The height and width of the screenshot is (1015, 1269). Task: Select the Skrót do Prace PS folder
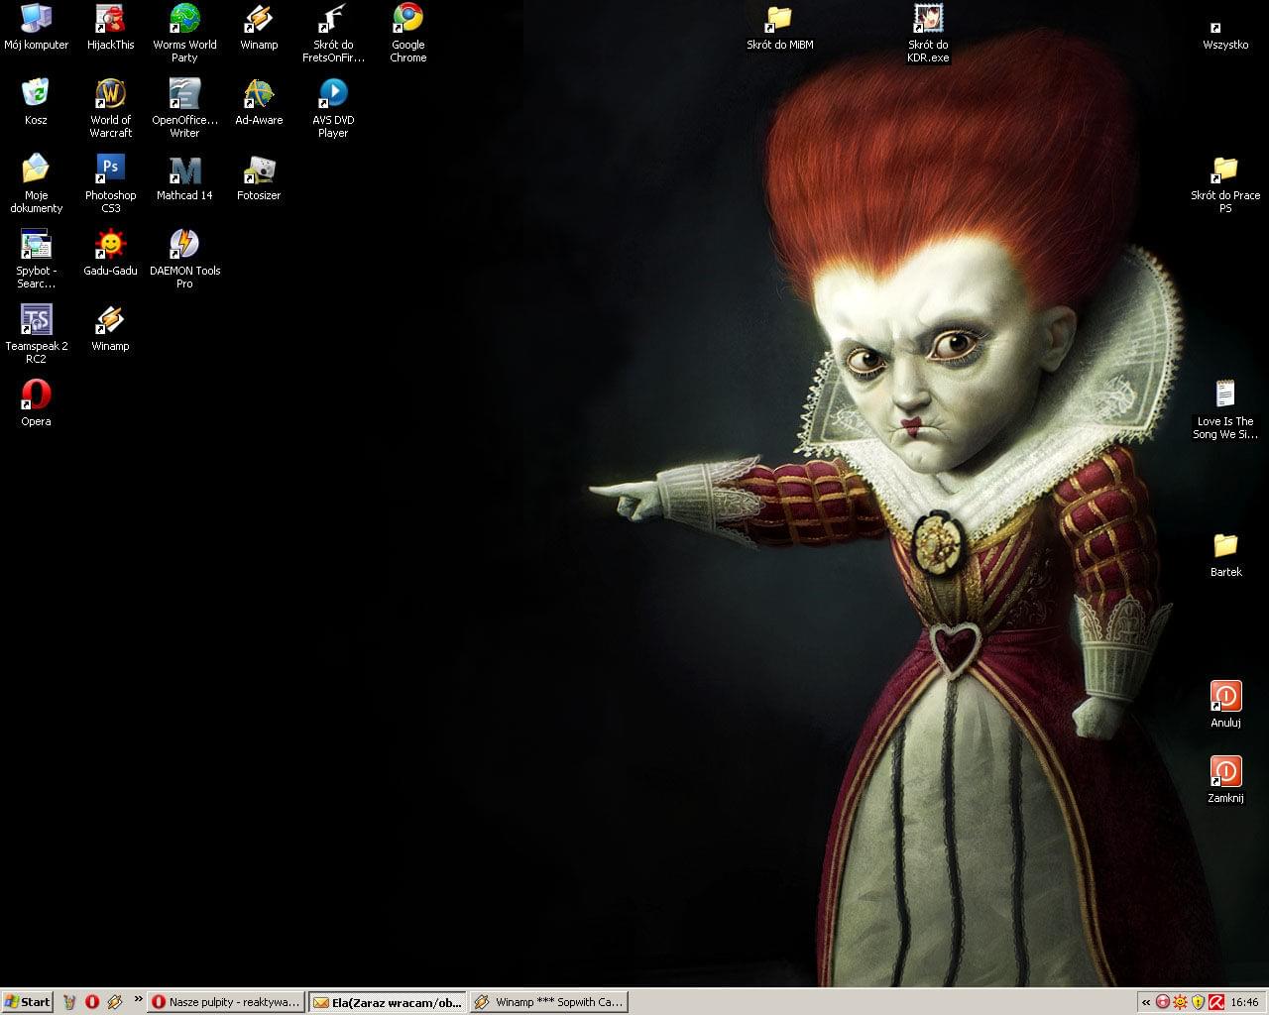1225,184
